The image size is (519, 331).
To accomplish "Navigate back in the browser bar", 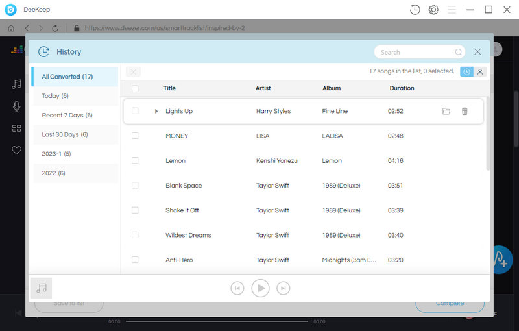I will 27,28.
